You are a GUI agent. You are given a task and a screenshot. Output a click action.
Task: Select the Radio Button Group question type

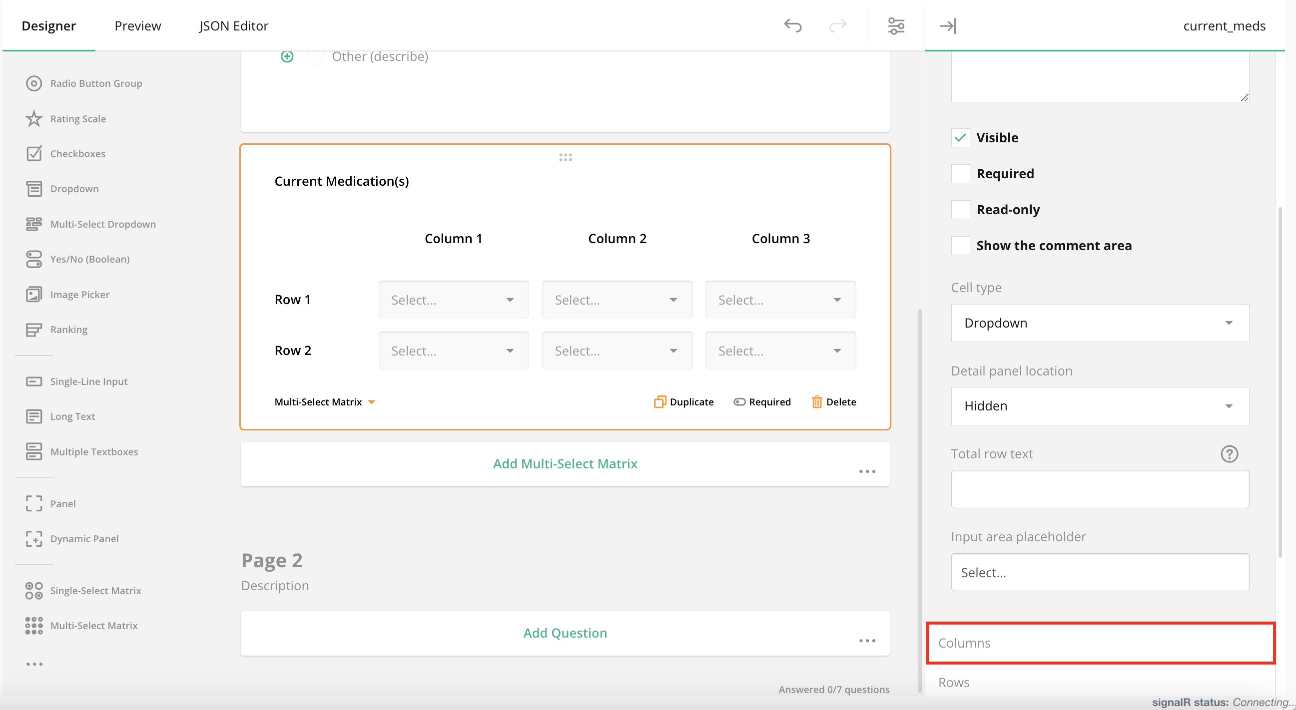click(x=95, y=83)
